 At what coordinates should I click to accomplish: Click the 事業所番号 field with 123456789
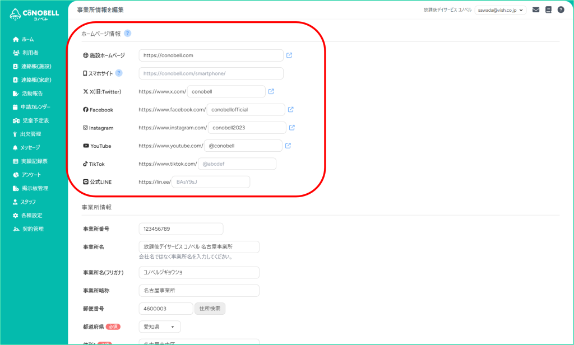point(181,229)
